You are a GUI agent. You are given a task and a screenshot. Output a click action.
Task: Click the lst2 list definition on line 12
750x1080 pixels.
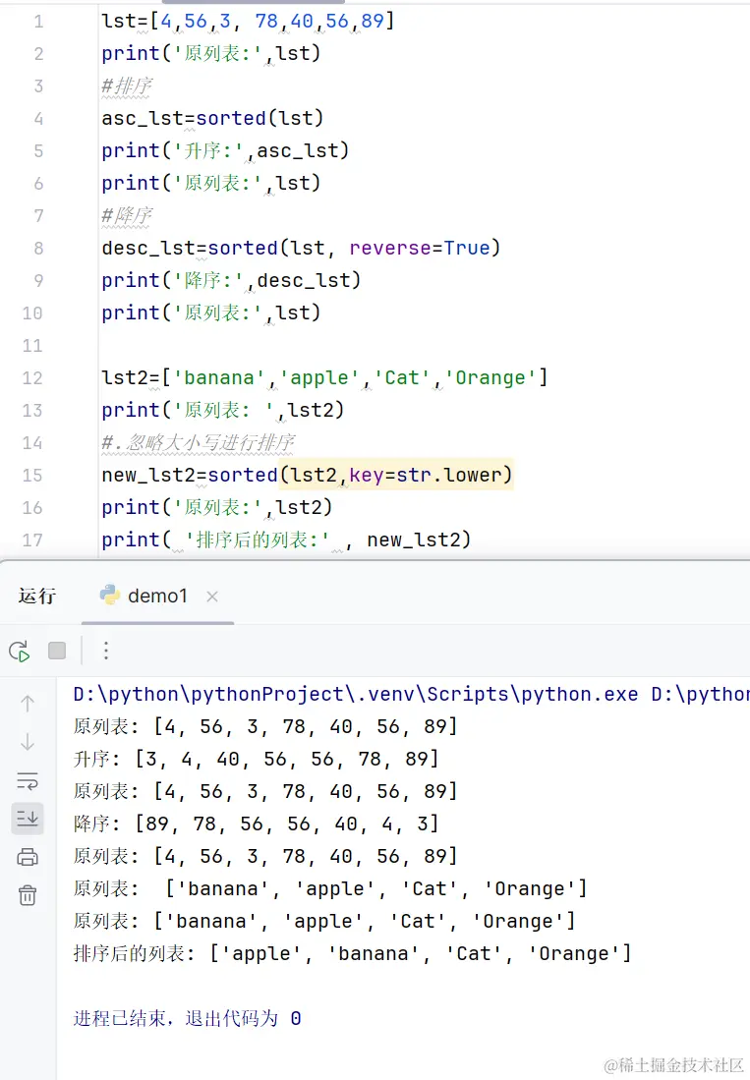point(324,377)
